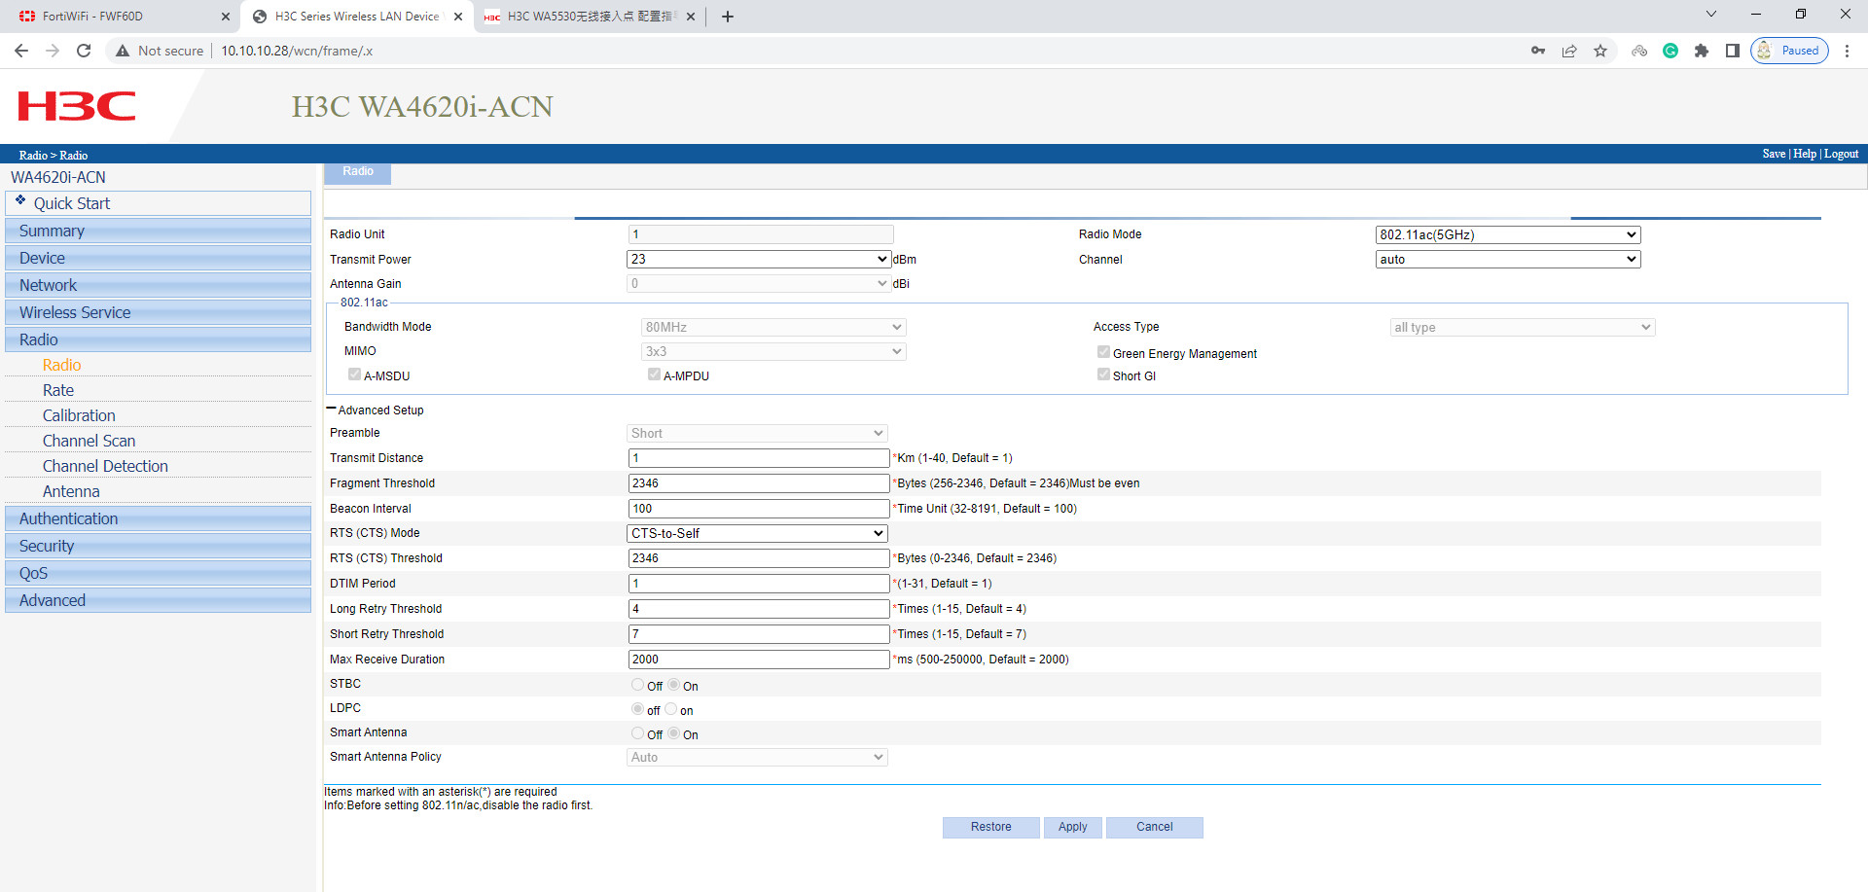Click the bookmark star icon
The height and width of the screenshot is (892, 1868).
point(1600,51)
